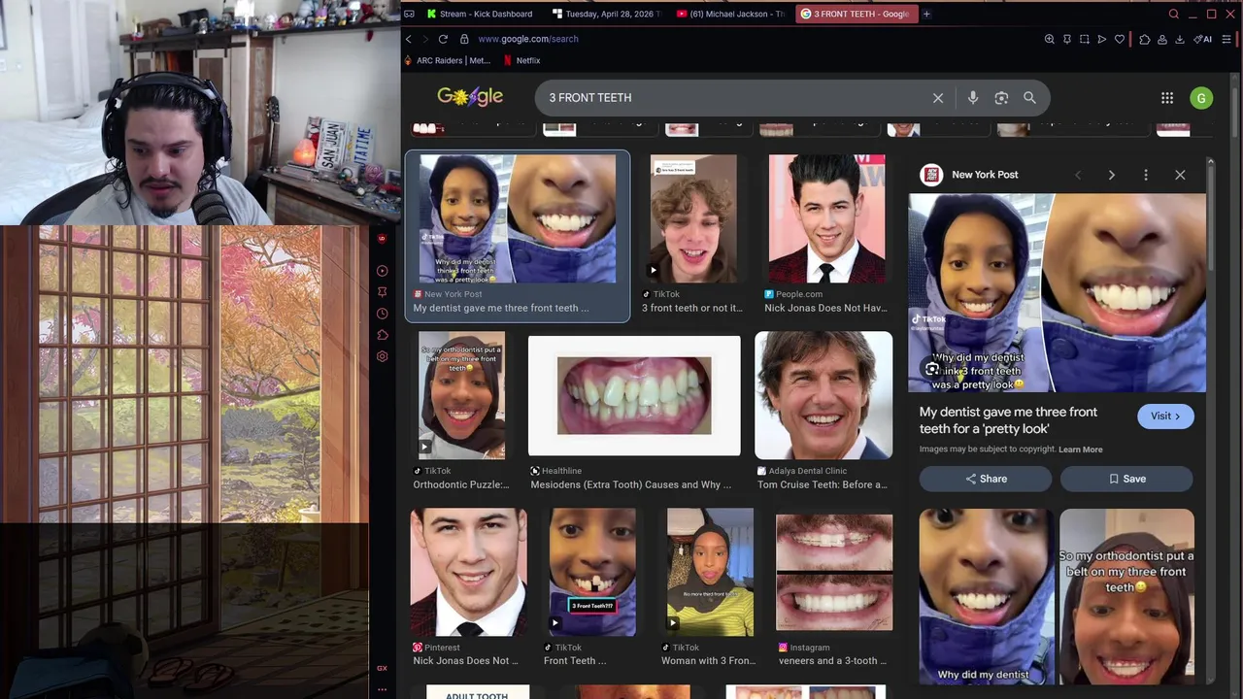Viewport: 1243px width, 699px height.
Task: Open the image panel three-dot options menu
Action: [x=1146, y=175]
